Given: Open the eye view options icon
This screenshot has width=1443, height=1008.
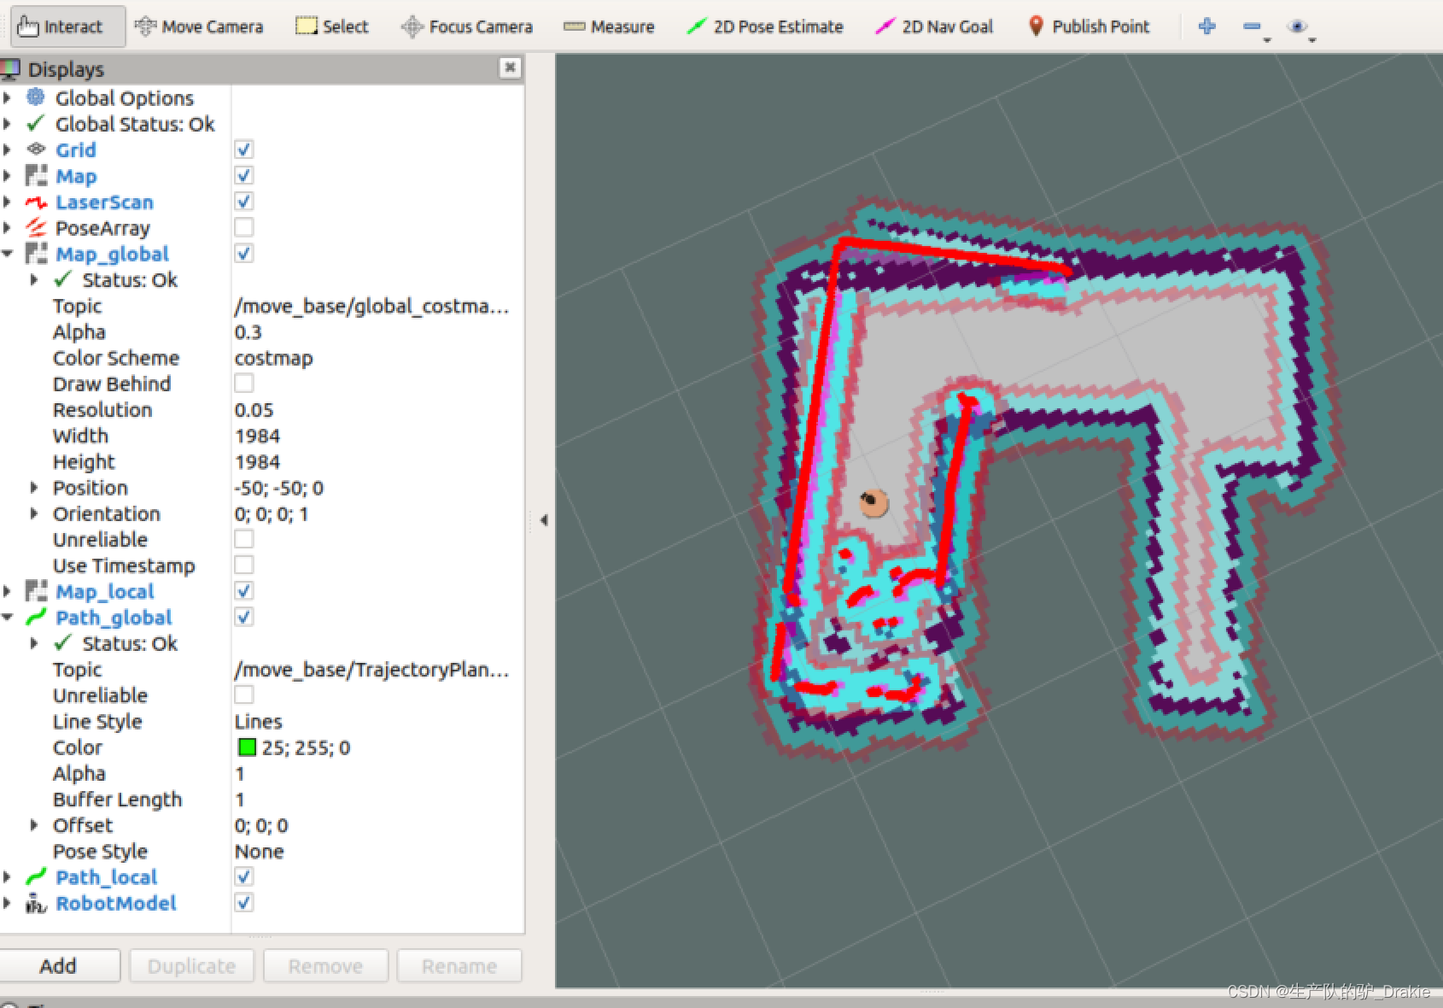Looking at the screenshot, I should pos(1298,26).
